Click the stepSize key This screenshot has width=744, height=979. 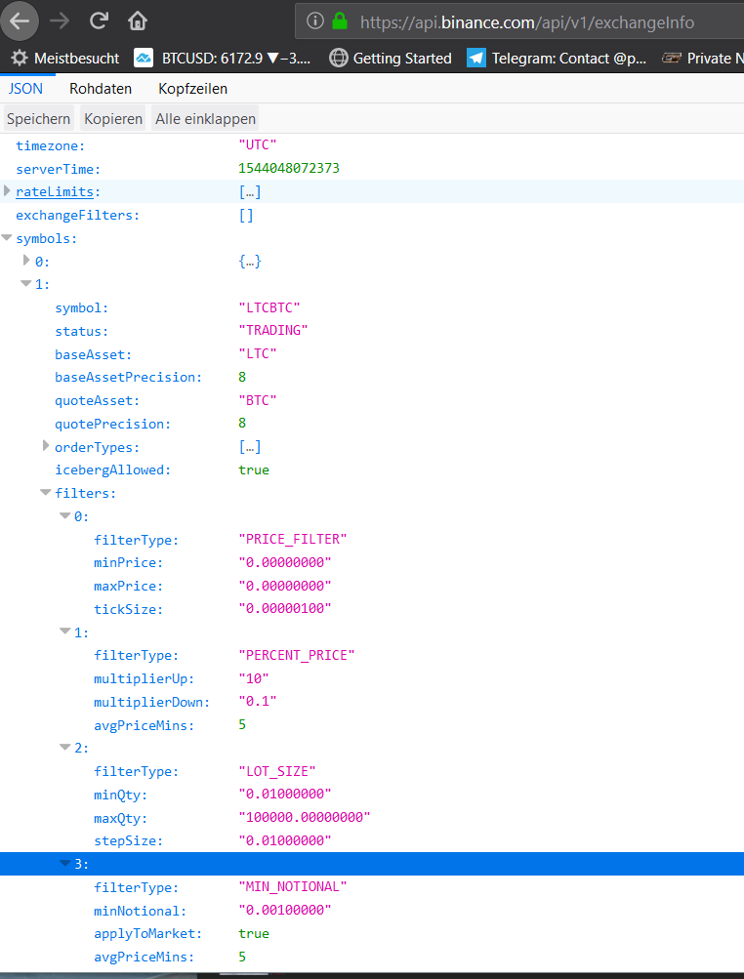(128, 841)
